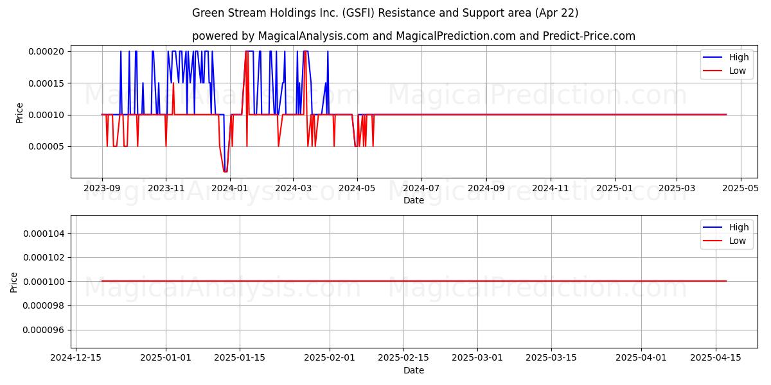771x385 pixels.
Task: Click the 2025-03-15 date tick label
Action: point(551,358)
